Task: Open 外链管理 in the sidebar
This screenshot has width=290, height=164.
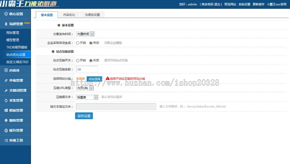Action: 15,80
